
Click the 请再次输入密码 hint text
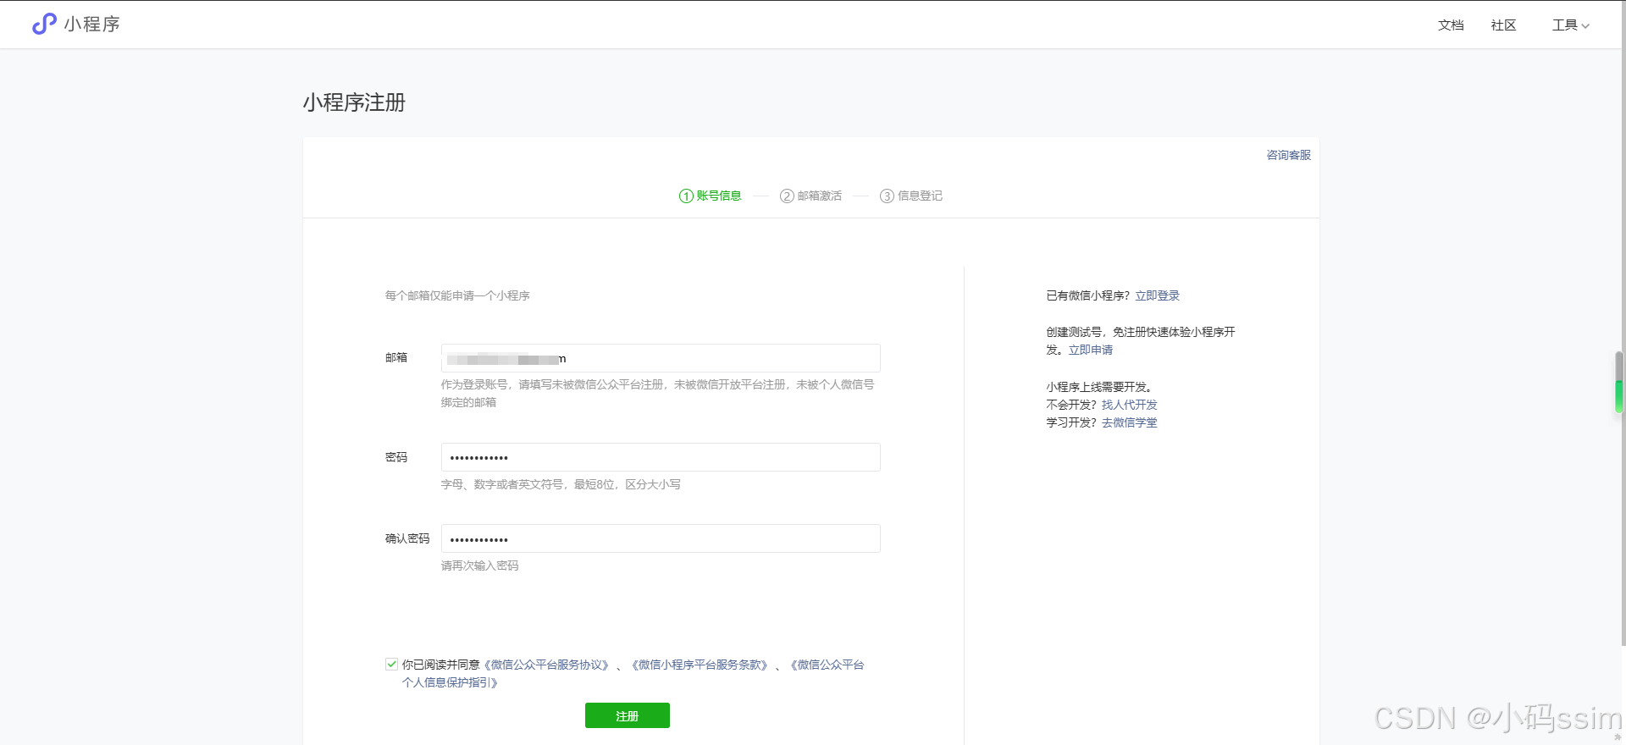coord(479,566)
